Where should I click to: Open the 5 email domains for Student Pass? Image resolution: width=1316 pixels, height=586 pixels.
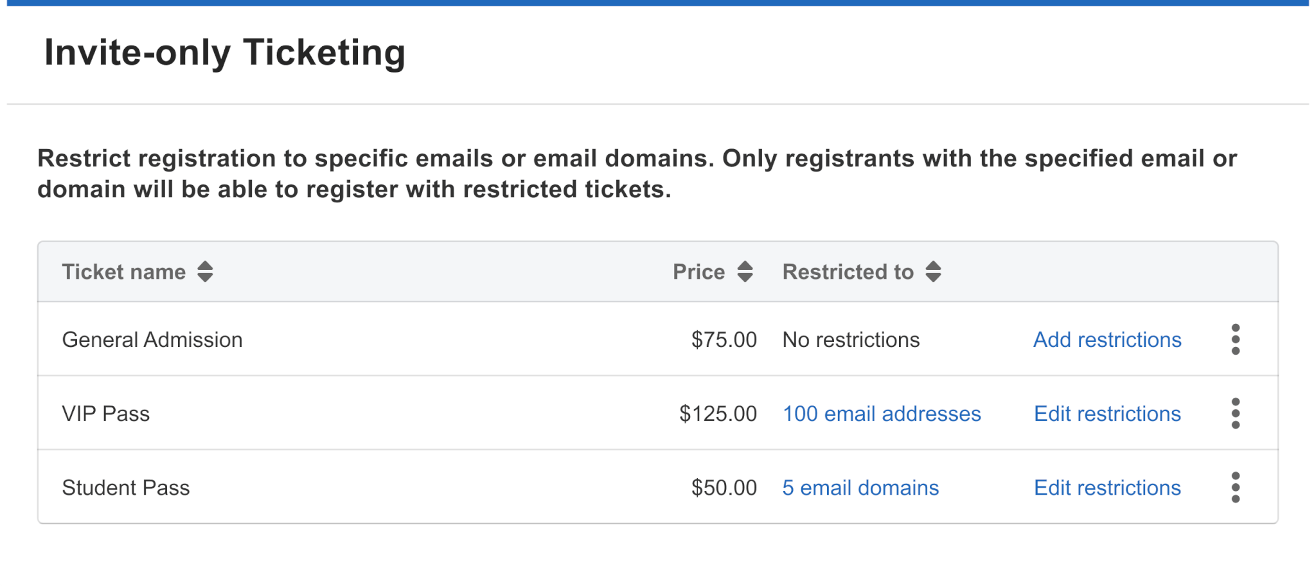(x=860, y=488)
